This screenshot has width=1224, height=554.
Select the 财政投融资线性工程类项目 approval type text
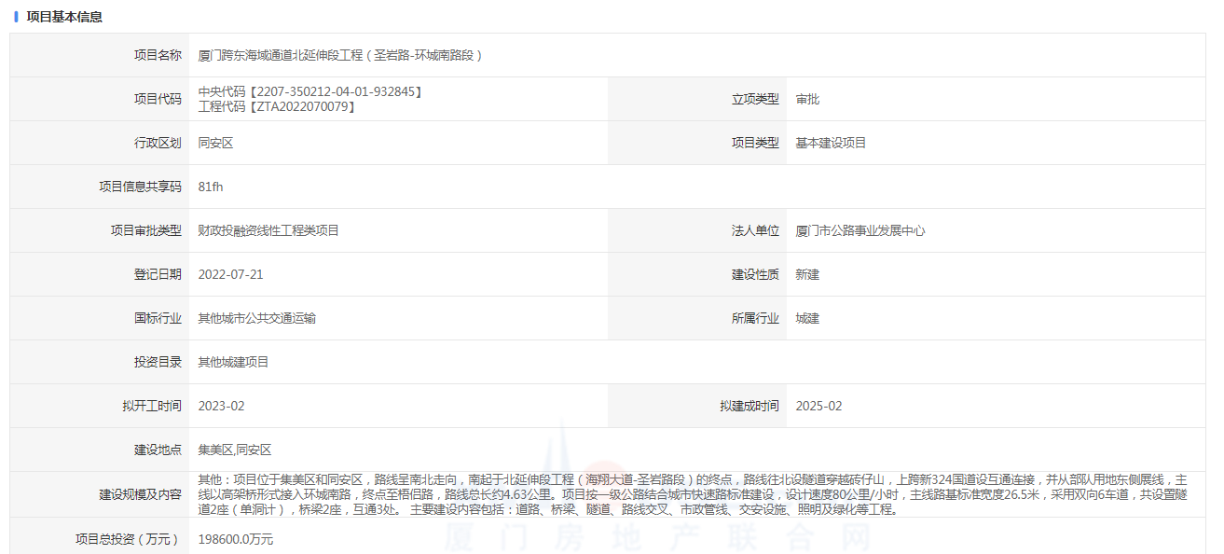click(x=268, y=230)
